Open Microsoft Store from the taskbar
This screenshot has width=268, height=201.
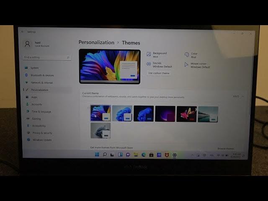[x=151, y=155]
